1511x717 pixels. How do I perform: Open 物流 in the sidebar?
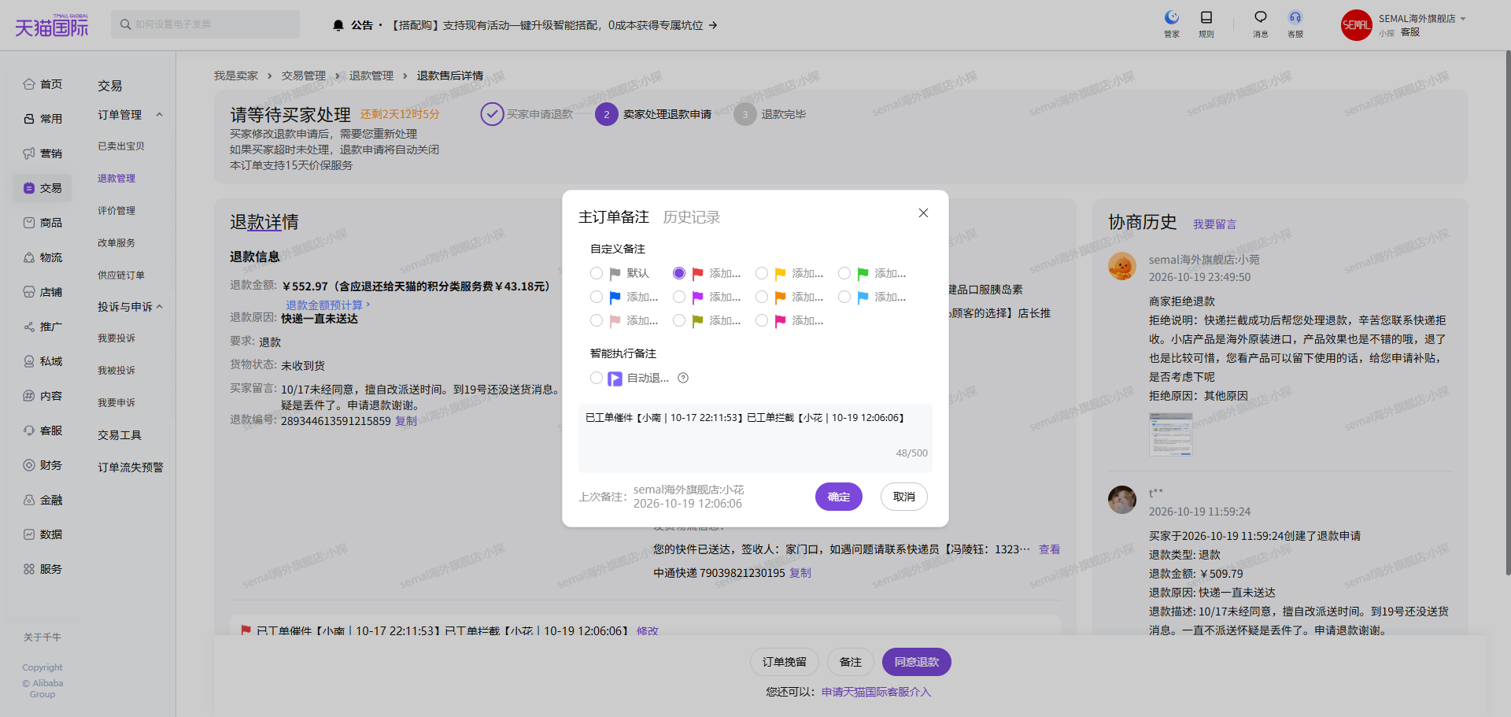(x=42, y=257)
